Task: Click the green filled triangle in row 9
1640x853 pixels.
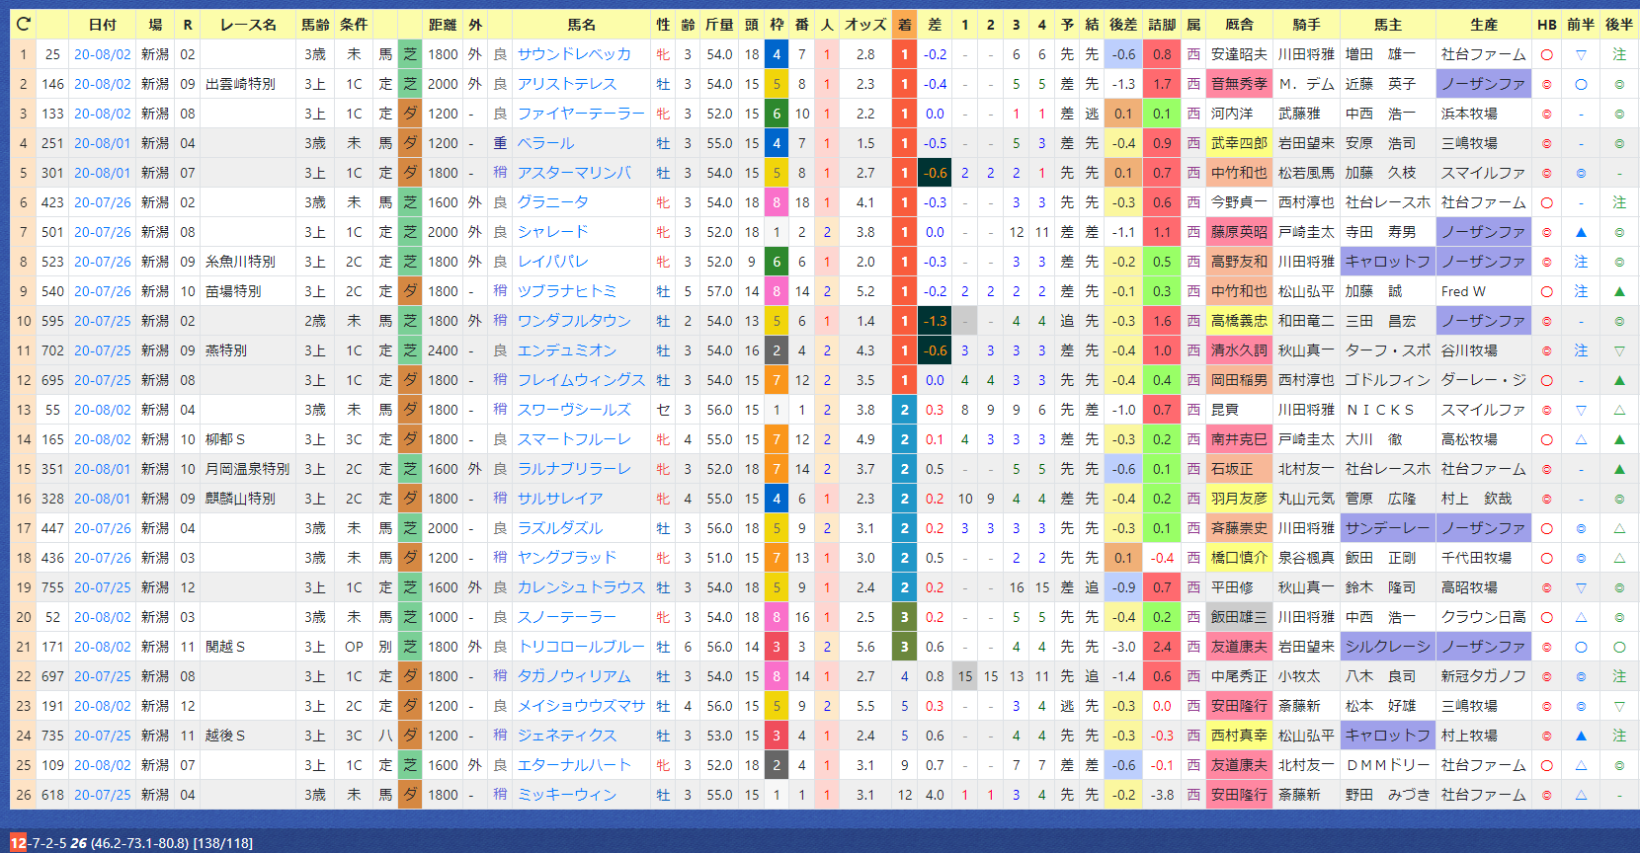Action: pos(1619,291)
